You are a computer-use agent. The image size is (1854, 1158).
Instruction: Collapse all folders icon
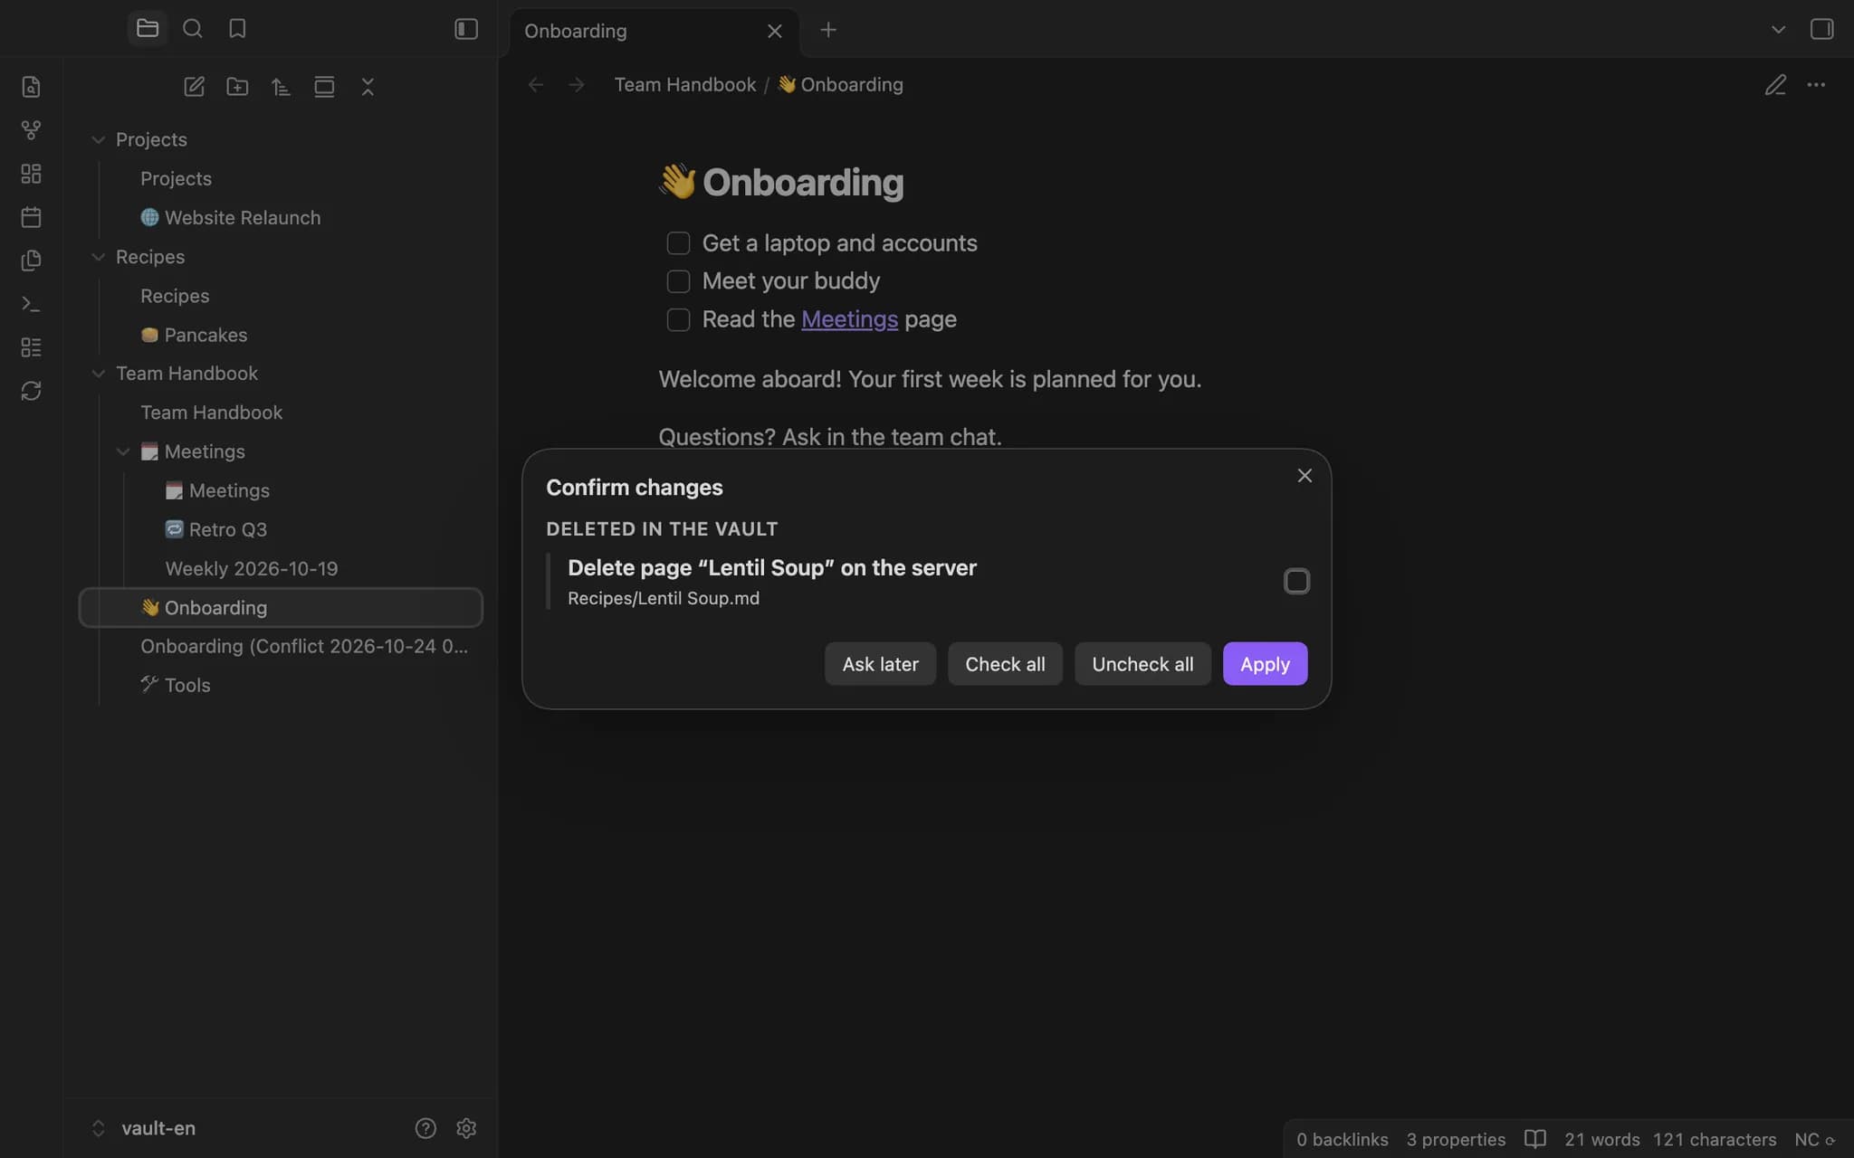[x=368, y=87]
